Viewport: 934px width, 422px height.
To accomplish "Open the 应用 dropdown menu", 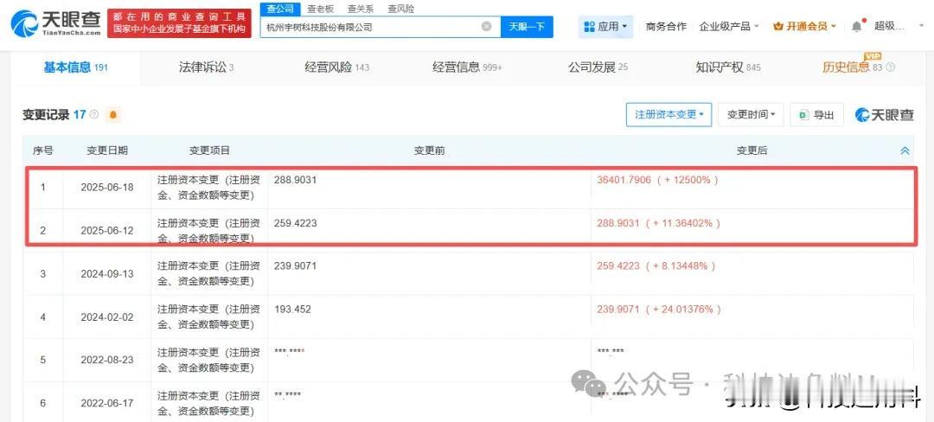I will [x=605, y=27].
